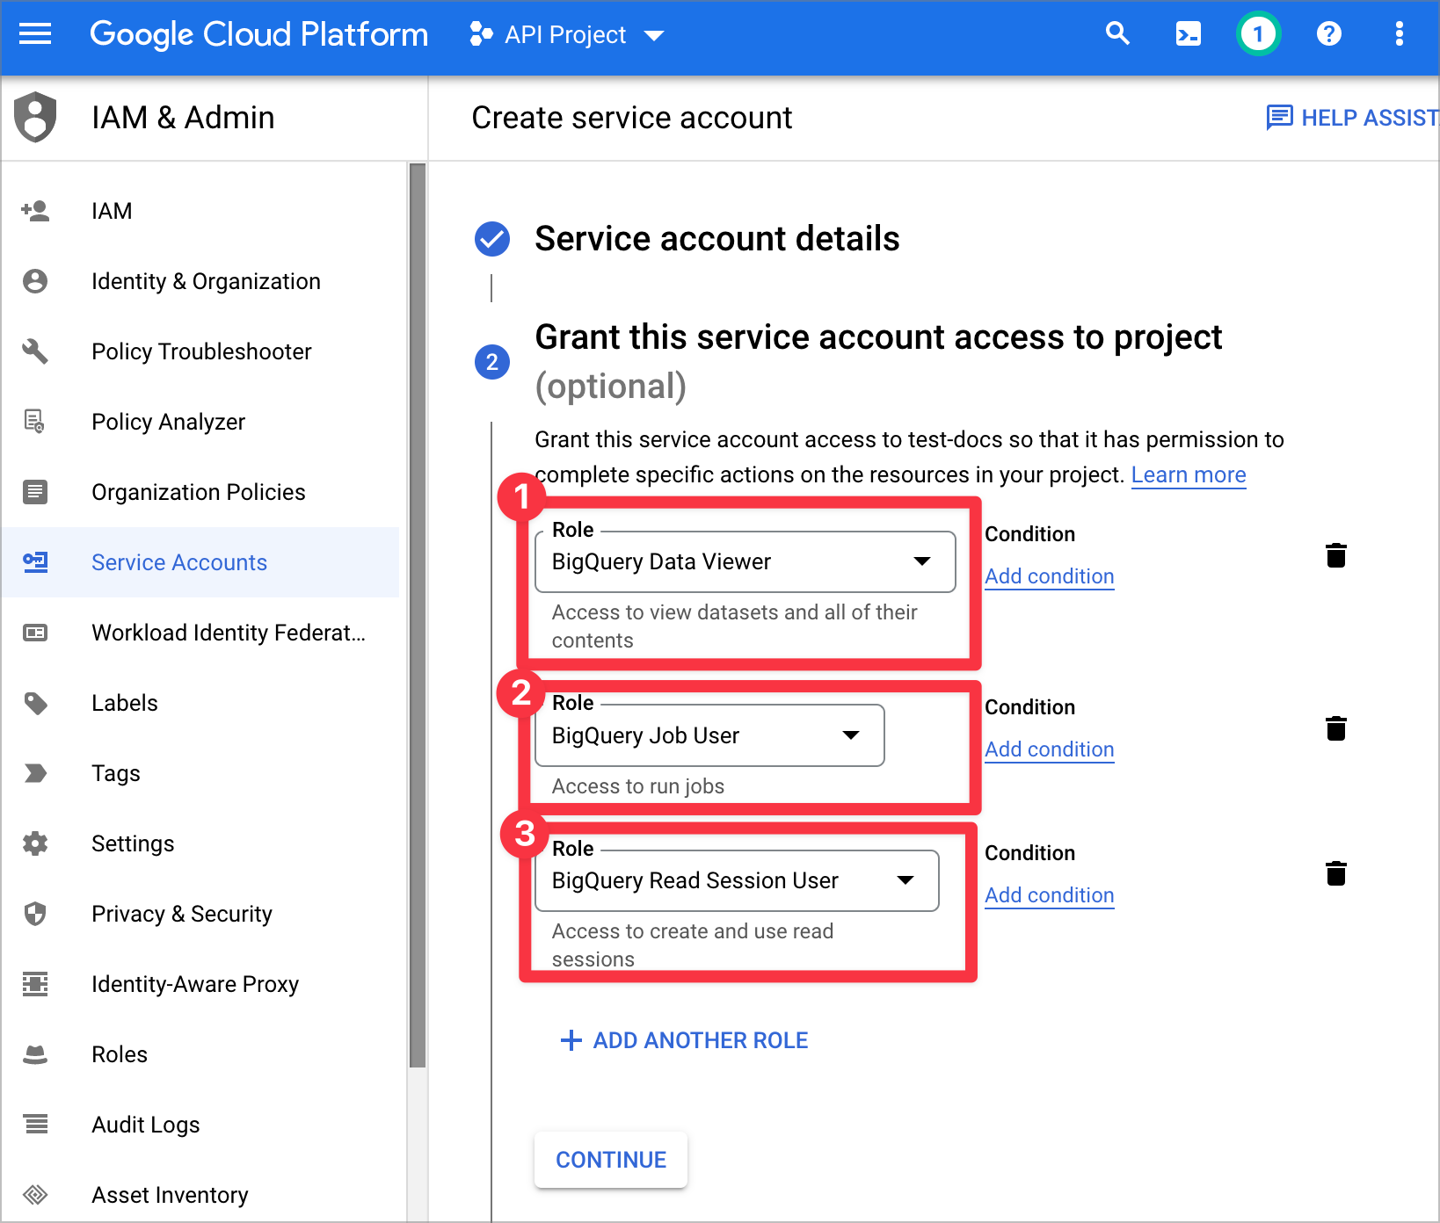
Task: Click the Roles hat icon
Action: click(35, 1054)
